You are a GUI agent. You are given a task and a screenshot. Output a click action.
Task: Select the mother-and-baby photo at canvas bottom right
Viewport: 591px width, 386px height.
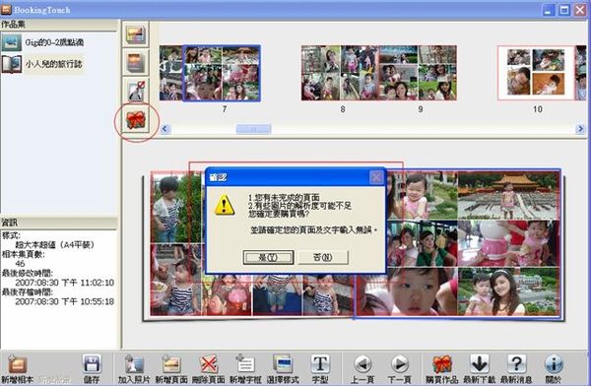pyautogui.click(x=508, y=291)
